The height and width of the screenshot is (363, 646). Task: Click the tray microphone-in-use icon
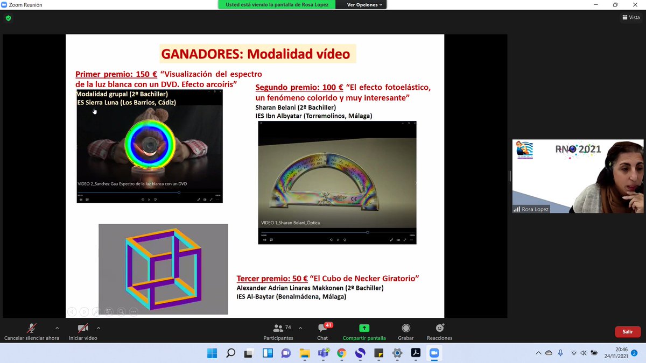click(x=560, y=353)
